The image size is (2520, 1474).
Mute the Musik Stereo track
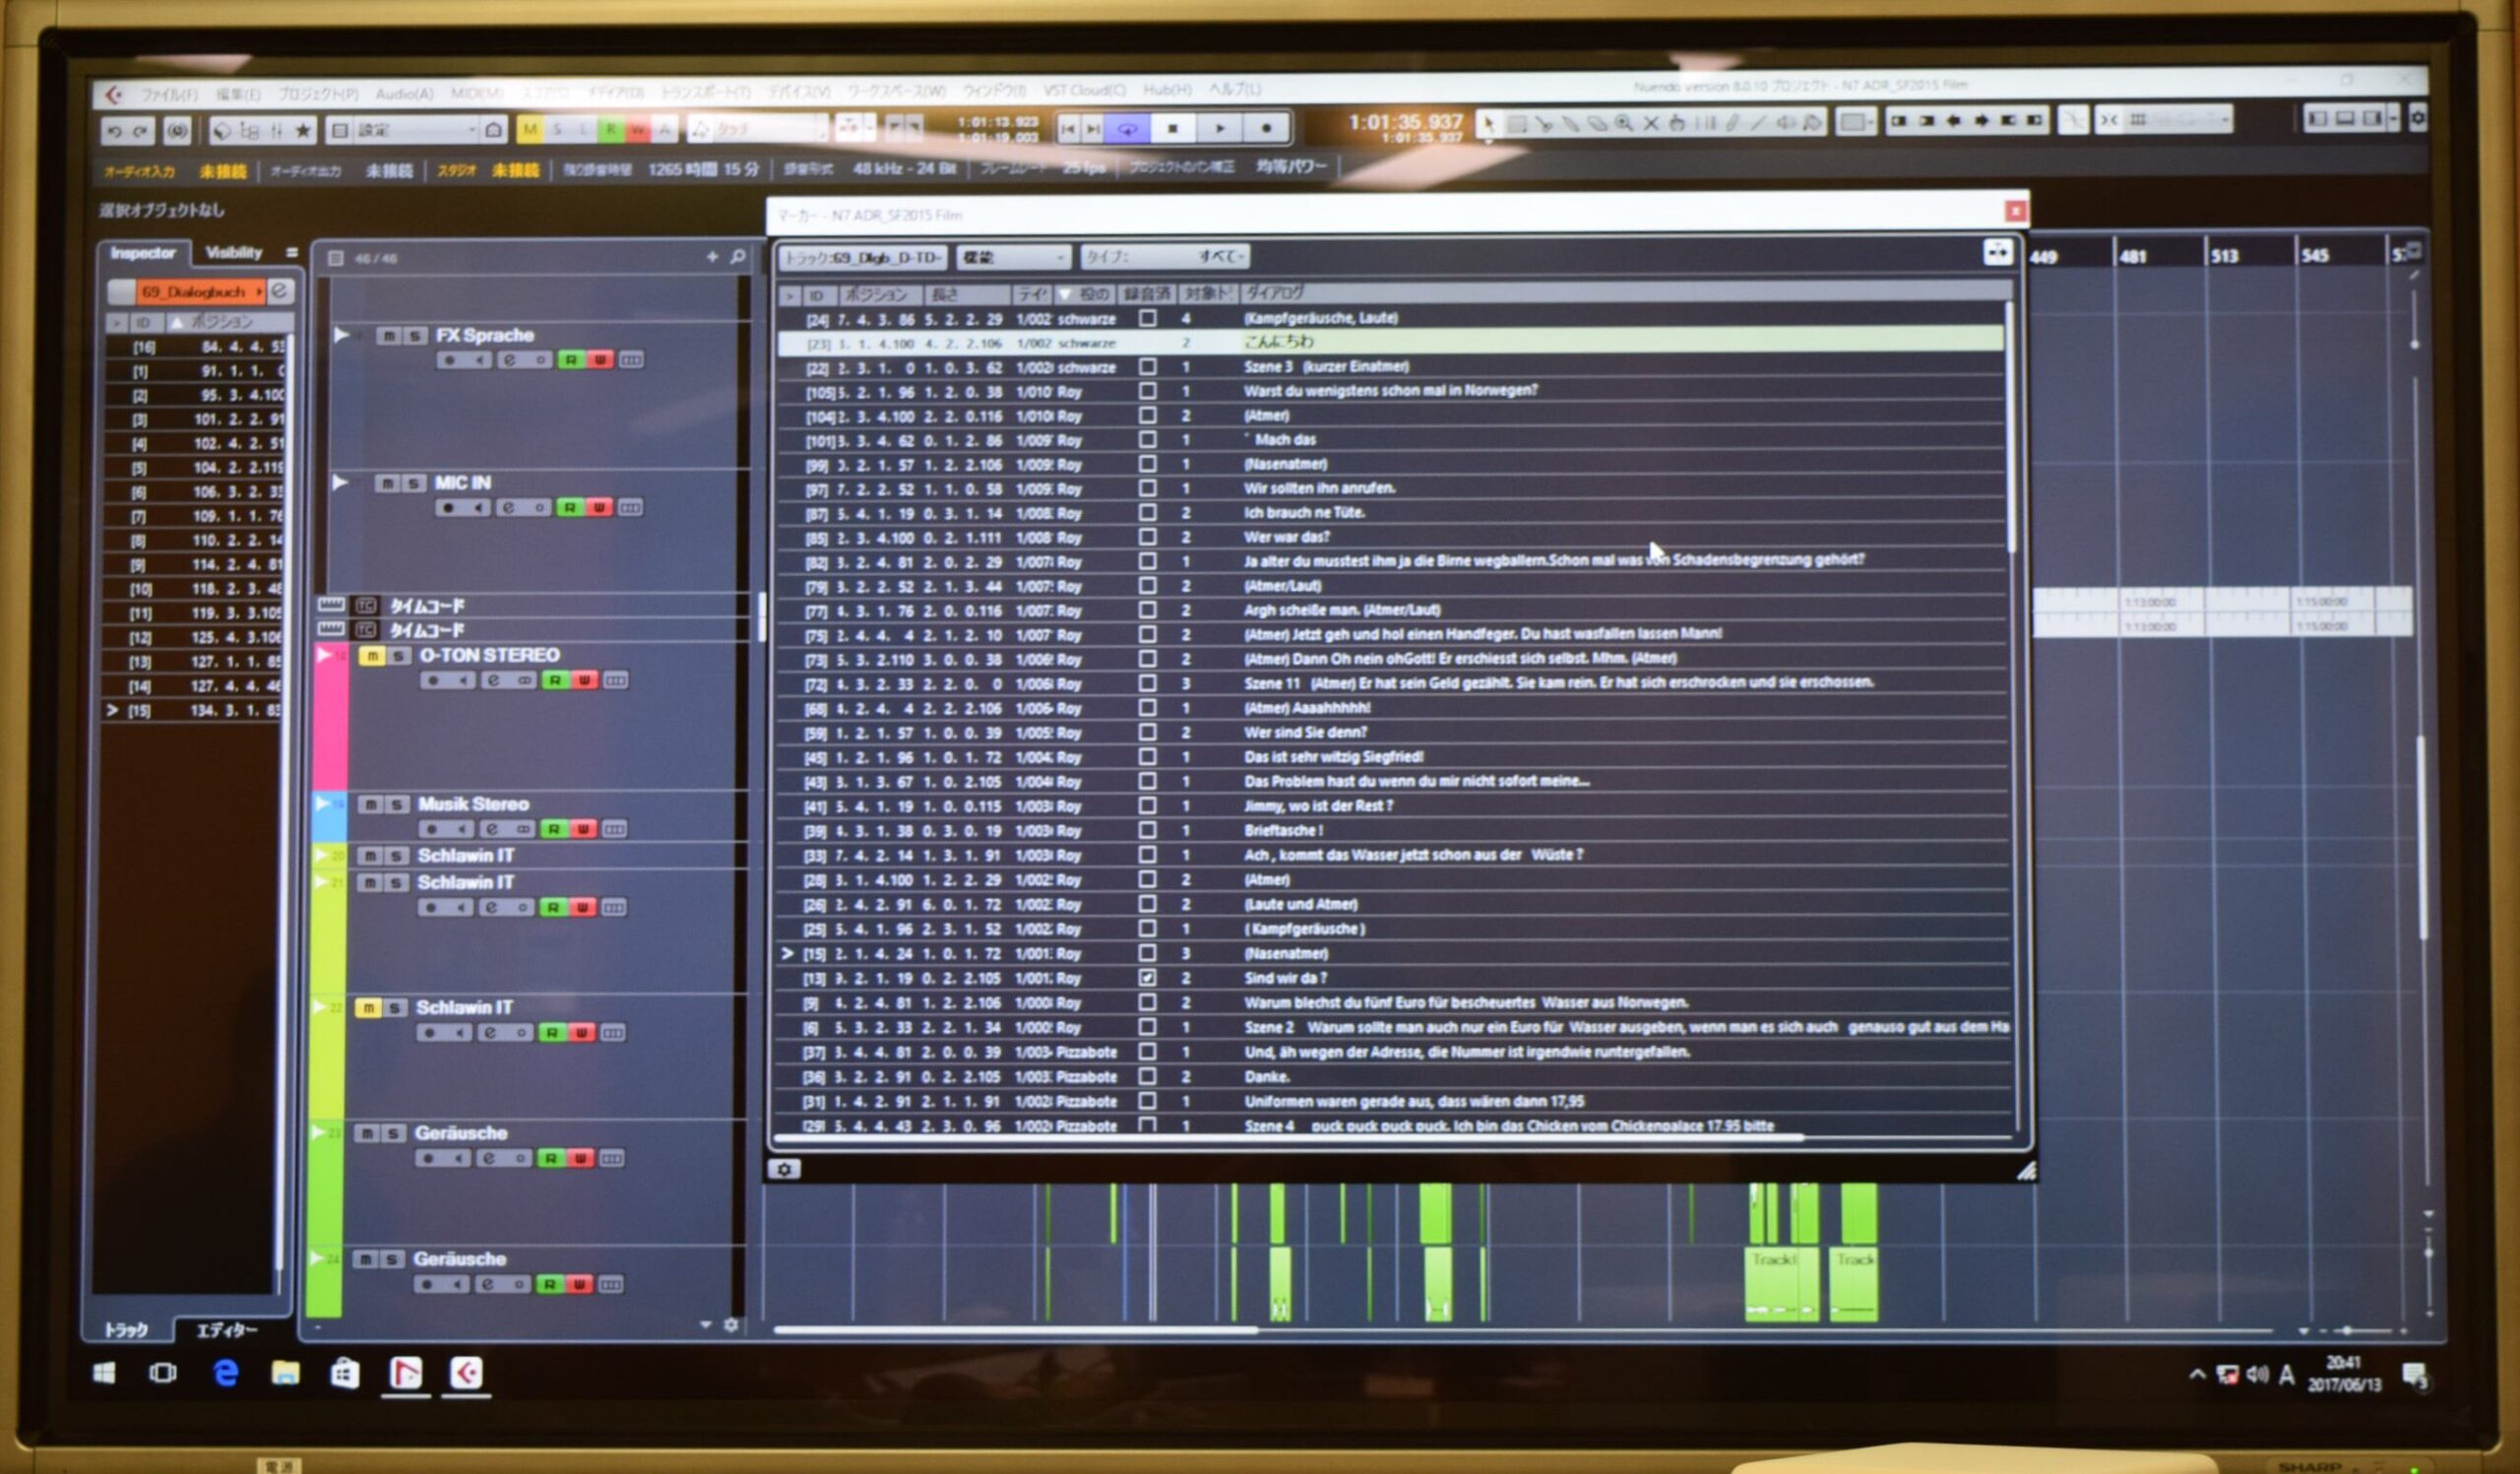(370, 804)
